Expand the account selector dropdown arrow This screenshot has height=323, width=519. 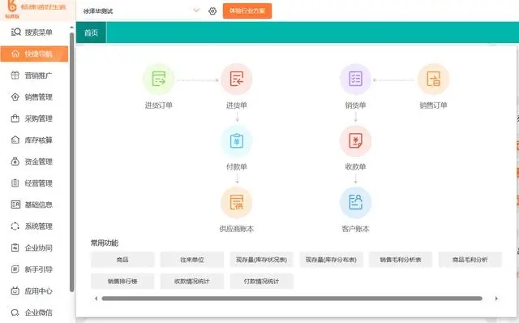[196, 11]
